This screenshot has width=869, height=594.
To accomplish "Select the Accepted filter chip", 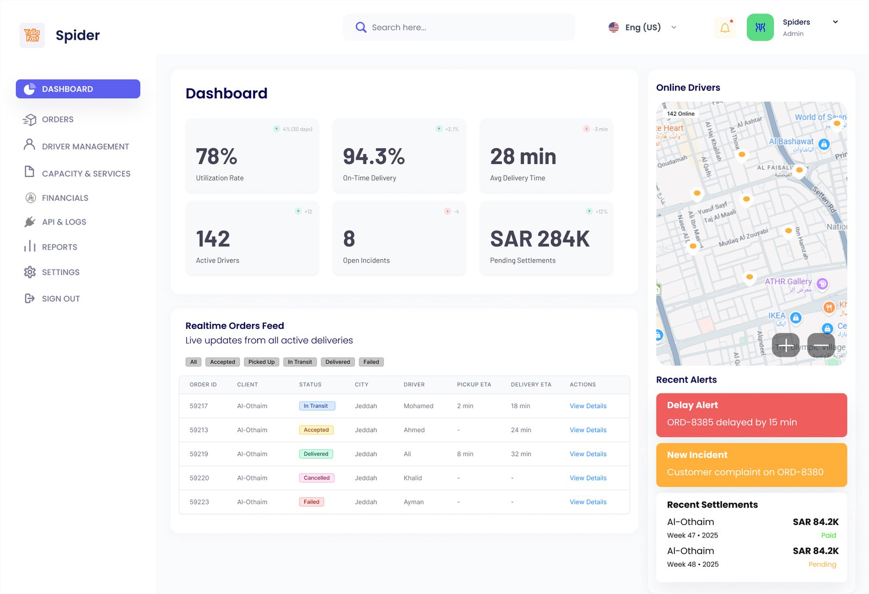I will [x=223, y=362].
